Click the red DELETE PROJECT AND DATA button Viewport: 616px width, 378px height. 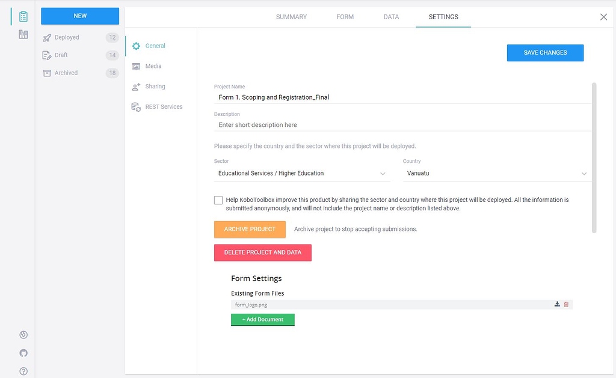click(262, 252)
